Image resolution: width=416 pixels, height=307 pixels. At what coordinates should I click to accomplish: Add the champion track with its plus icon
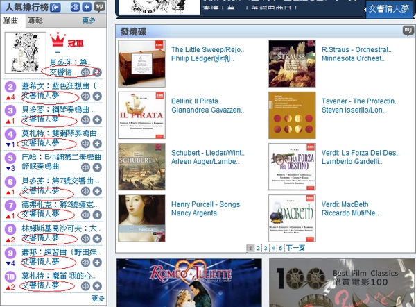point(98,72)
